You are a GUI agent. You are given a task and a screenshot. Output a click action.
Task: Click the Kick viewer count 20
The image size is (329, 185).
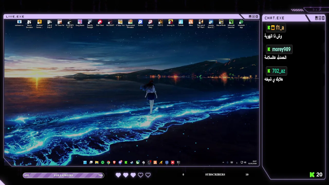[319, 175]
